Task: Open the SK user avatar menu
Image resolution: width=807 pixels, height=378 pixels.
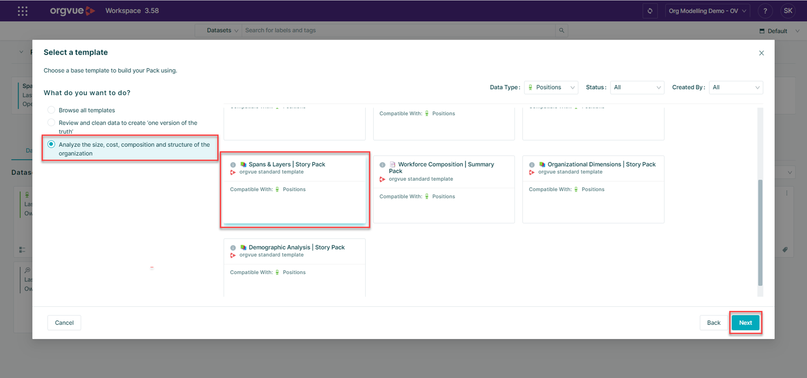Action: coord(788,11)
